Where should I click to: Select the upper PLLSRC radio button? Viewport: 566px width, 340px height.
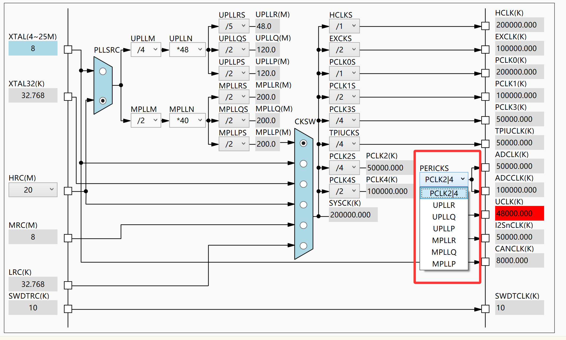pos(103,71)
